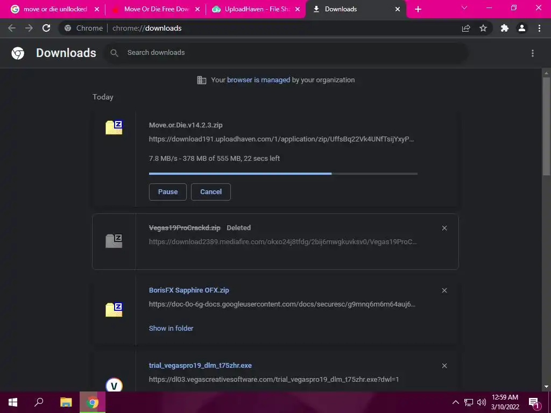This screenshot has height=413, width=551.
Task: Click the Chrome logo beside Downloads heading
Action: pos(18,53)
